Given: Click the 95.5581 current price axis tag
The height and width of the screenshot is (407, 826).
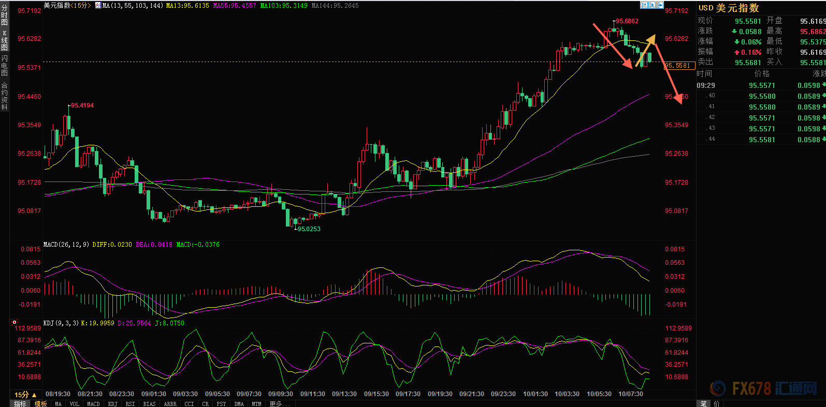Looking at the screenshot, I should [679, 66].
